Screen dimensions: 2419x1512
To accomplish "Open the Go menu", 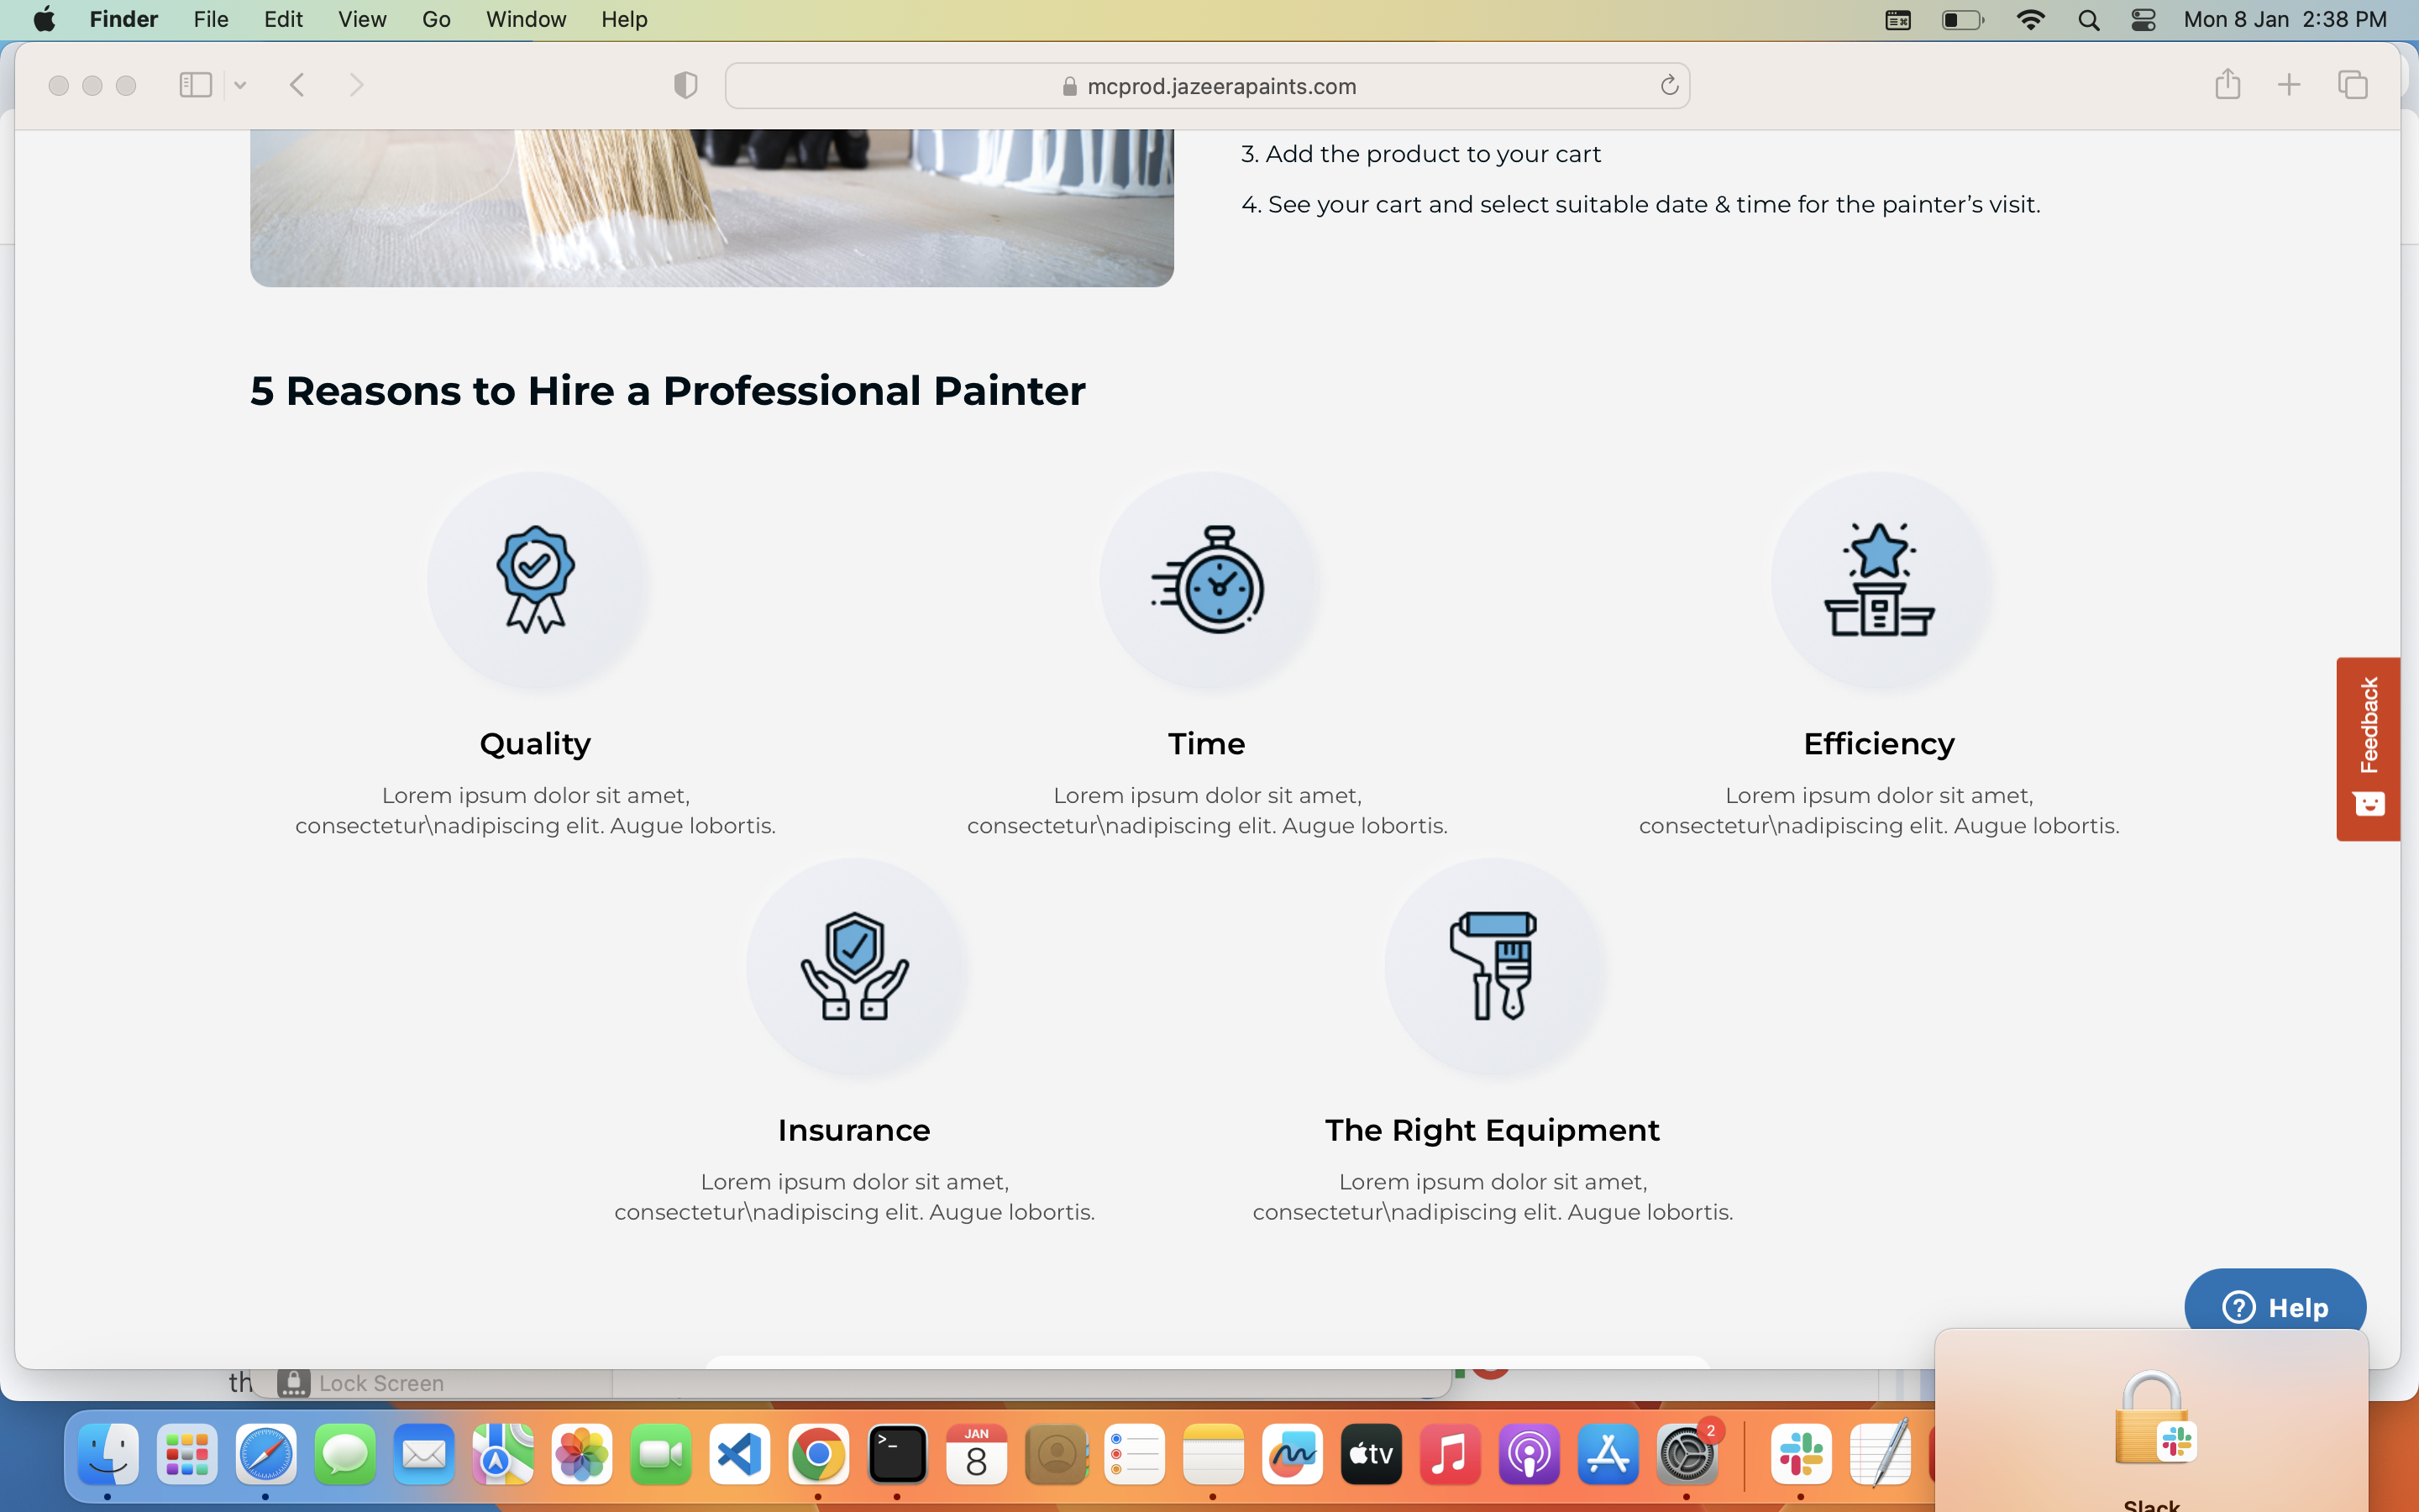I will pyautogui.click(x=436, y=19).
